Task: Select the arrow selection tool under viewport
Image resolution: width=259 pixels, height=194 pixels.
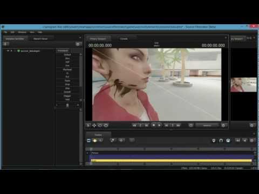Action: 88,126
